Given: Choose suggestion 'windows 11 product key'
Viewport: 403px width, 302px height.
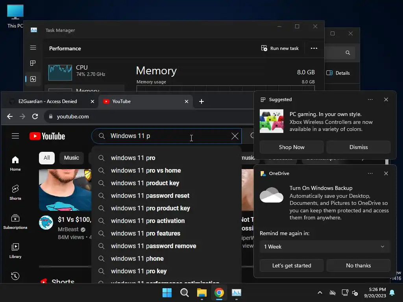Looking at the screenshot, I should pos(166,183).
